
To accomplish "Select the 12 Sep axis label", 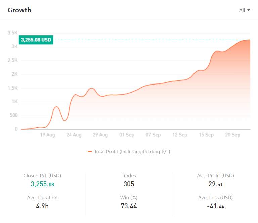I will (180, 135).
